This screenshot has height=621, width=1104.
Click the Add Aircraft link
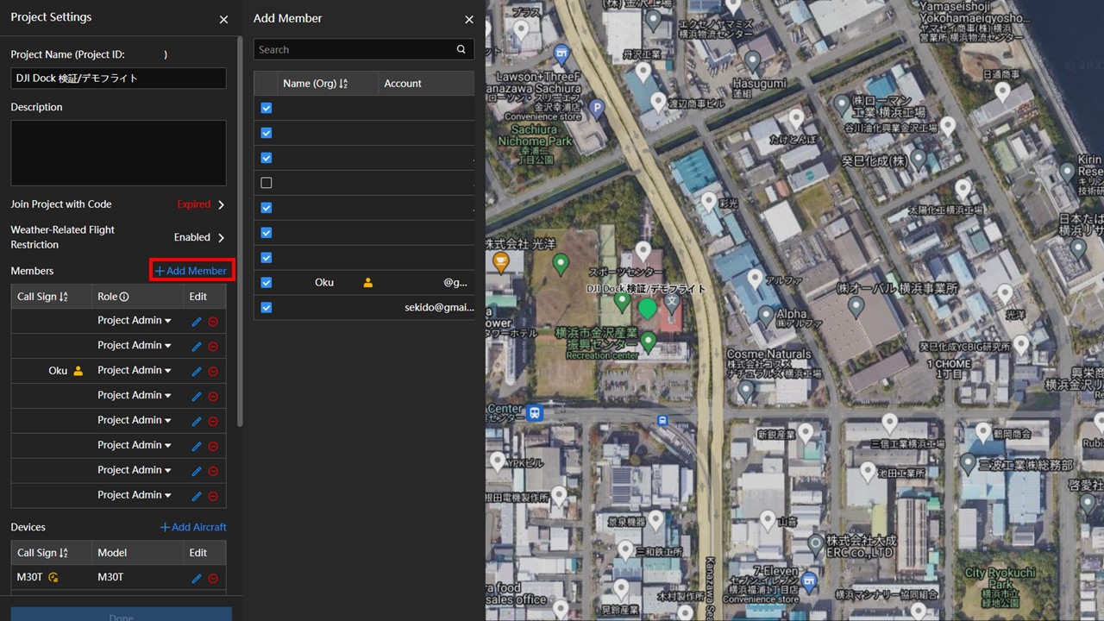[193, 527]
